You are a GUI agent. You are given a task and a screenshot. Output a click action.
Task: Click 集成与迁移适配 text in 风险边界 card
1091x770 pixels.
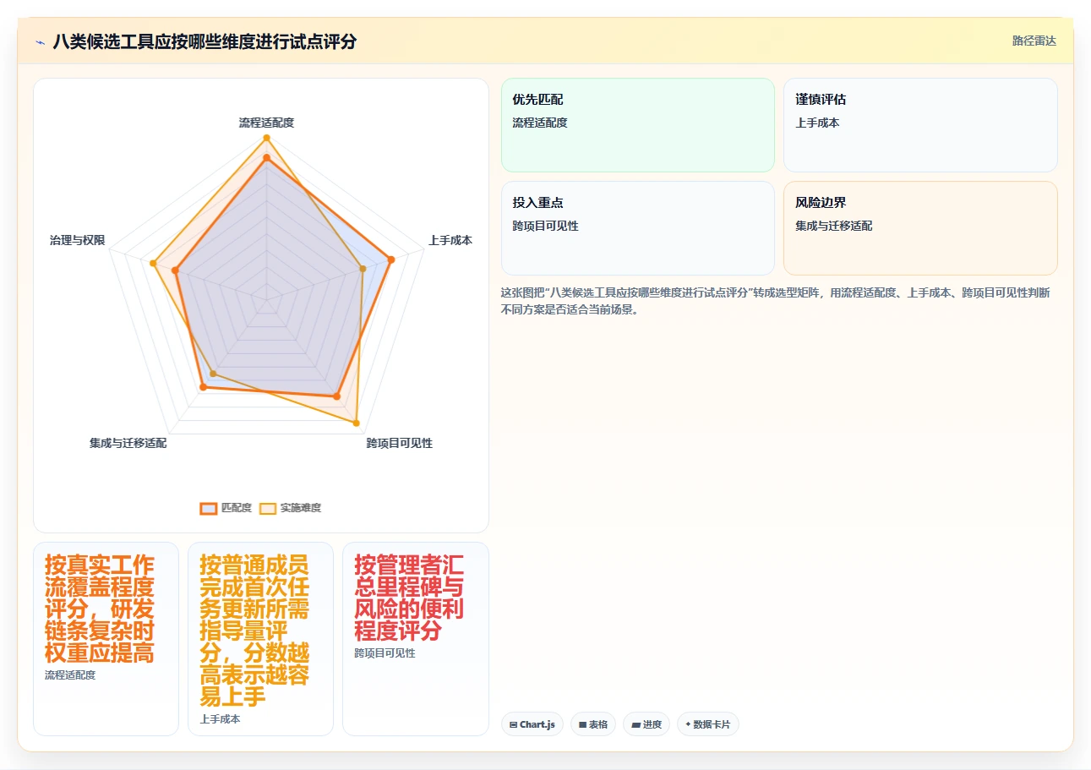coord(833,226)
